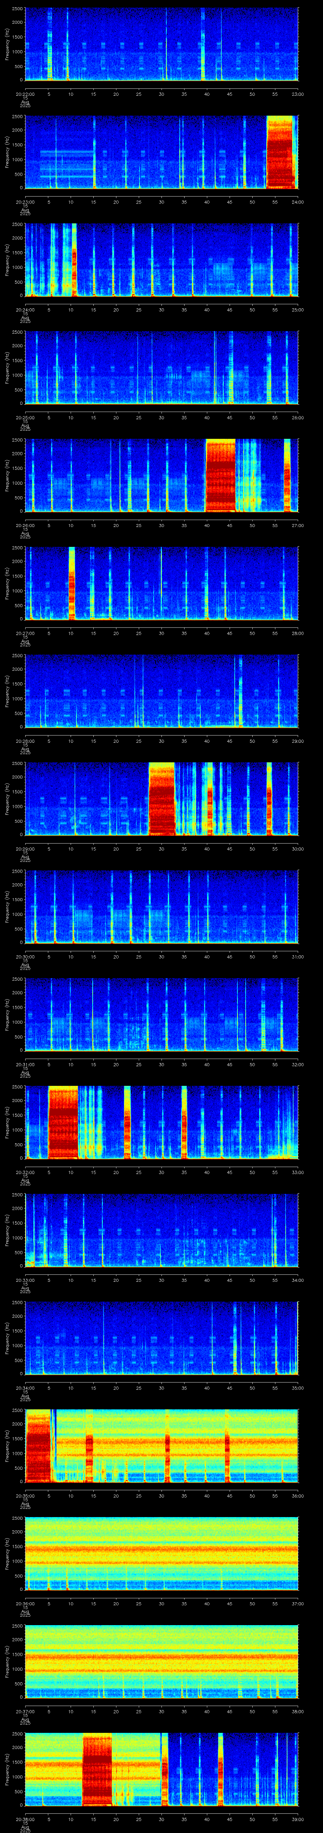Click the 39:00 end time label
Screen dimensions: 323x1833
click(297, 1818)
